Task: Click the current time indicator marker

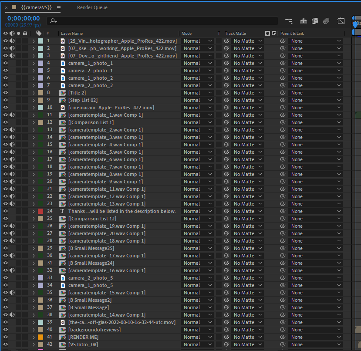Action: point(355,24)
